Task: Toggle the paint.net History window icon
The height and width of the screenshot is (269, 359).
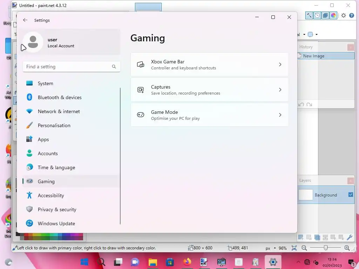Action: point(317,15)
